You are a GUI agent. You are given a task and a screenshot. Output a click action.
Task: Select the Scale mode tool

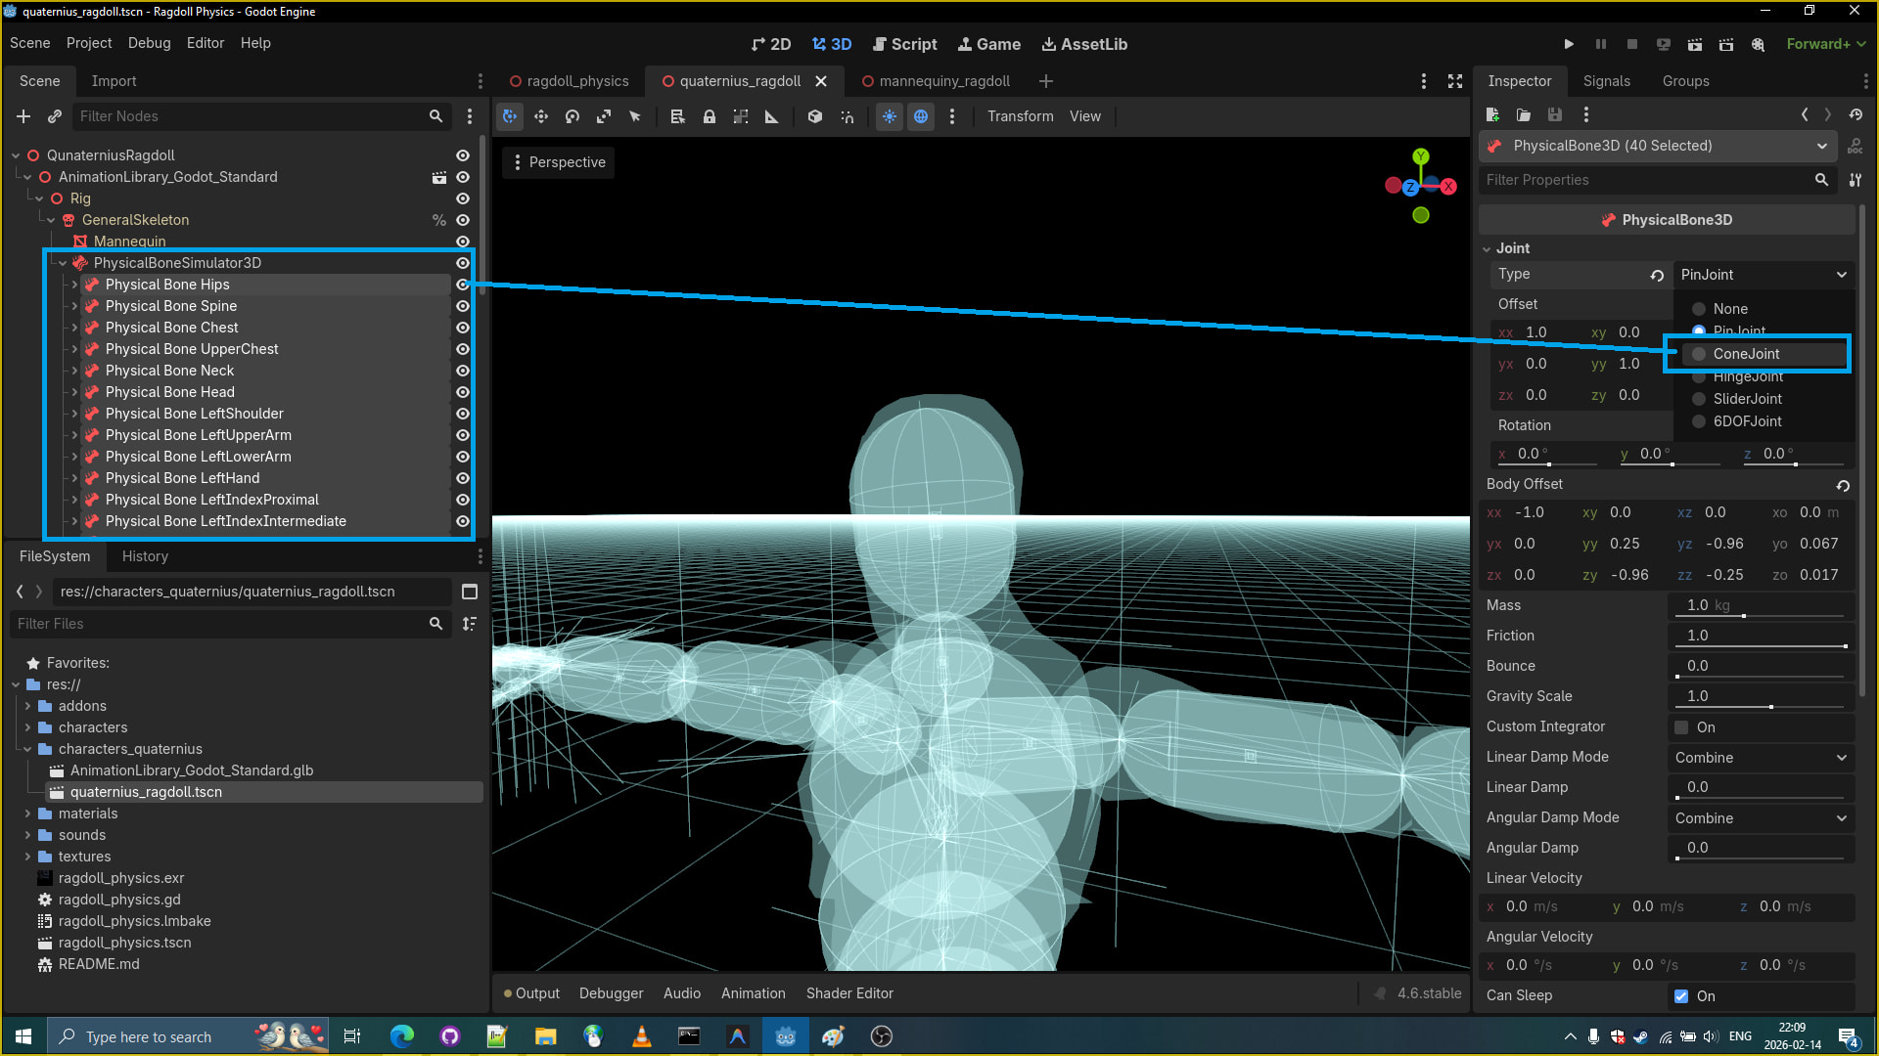click(x=604, y=116)
